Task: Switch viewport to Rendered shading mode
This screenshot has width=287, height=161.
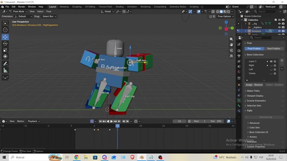Action: tap(229, 12)
